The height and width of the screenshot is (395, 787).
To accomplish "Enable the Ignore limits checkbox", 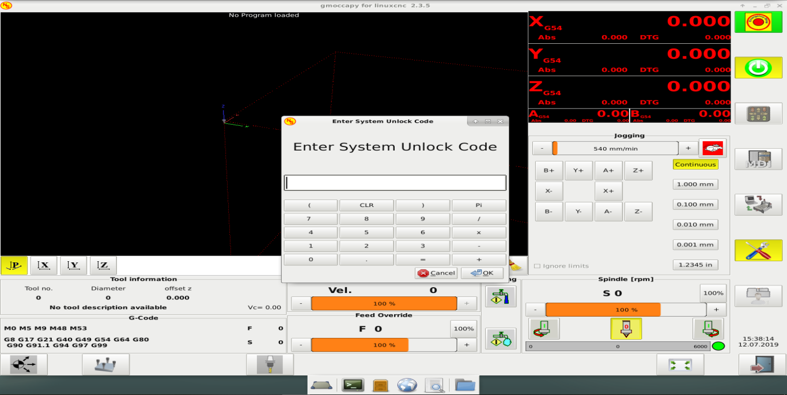I will (537, 266).
